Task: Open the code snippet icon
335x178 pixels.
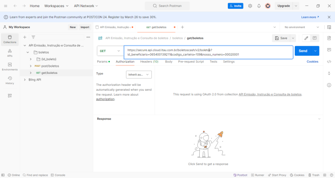Action: pos(329,61)
